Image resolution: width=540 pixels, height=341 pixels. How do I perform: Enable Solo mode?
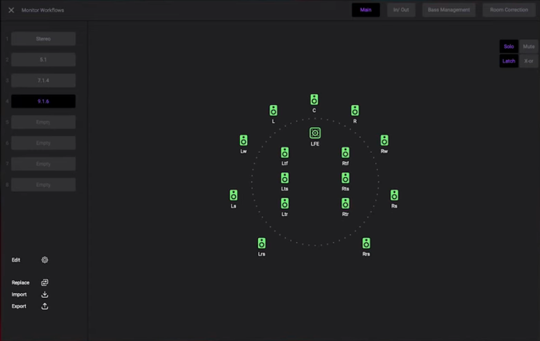pos(509,46)
